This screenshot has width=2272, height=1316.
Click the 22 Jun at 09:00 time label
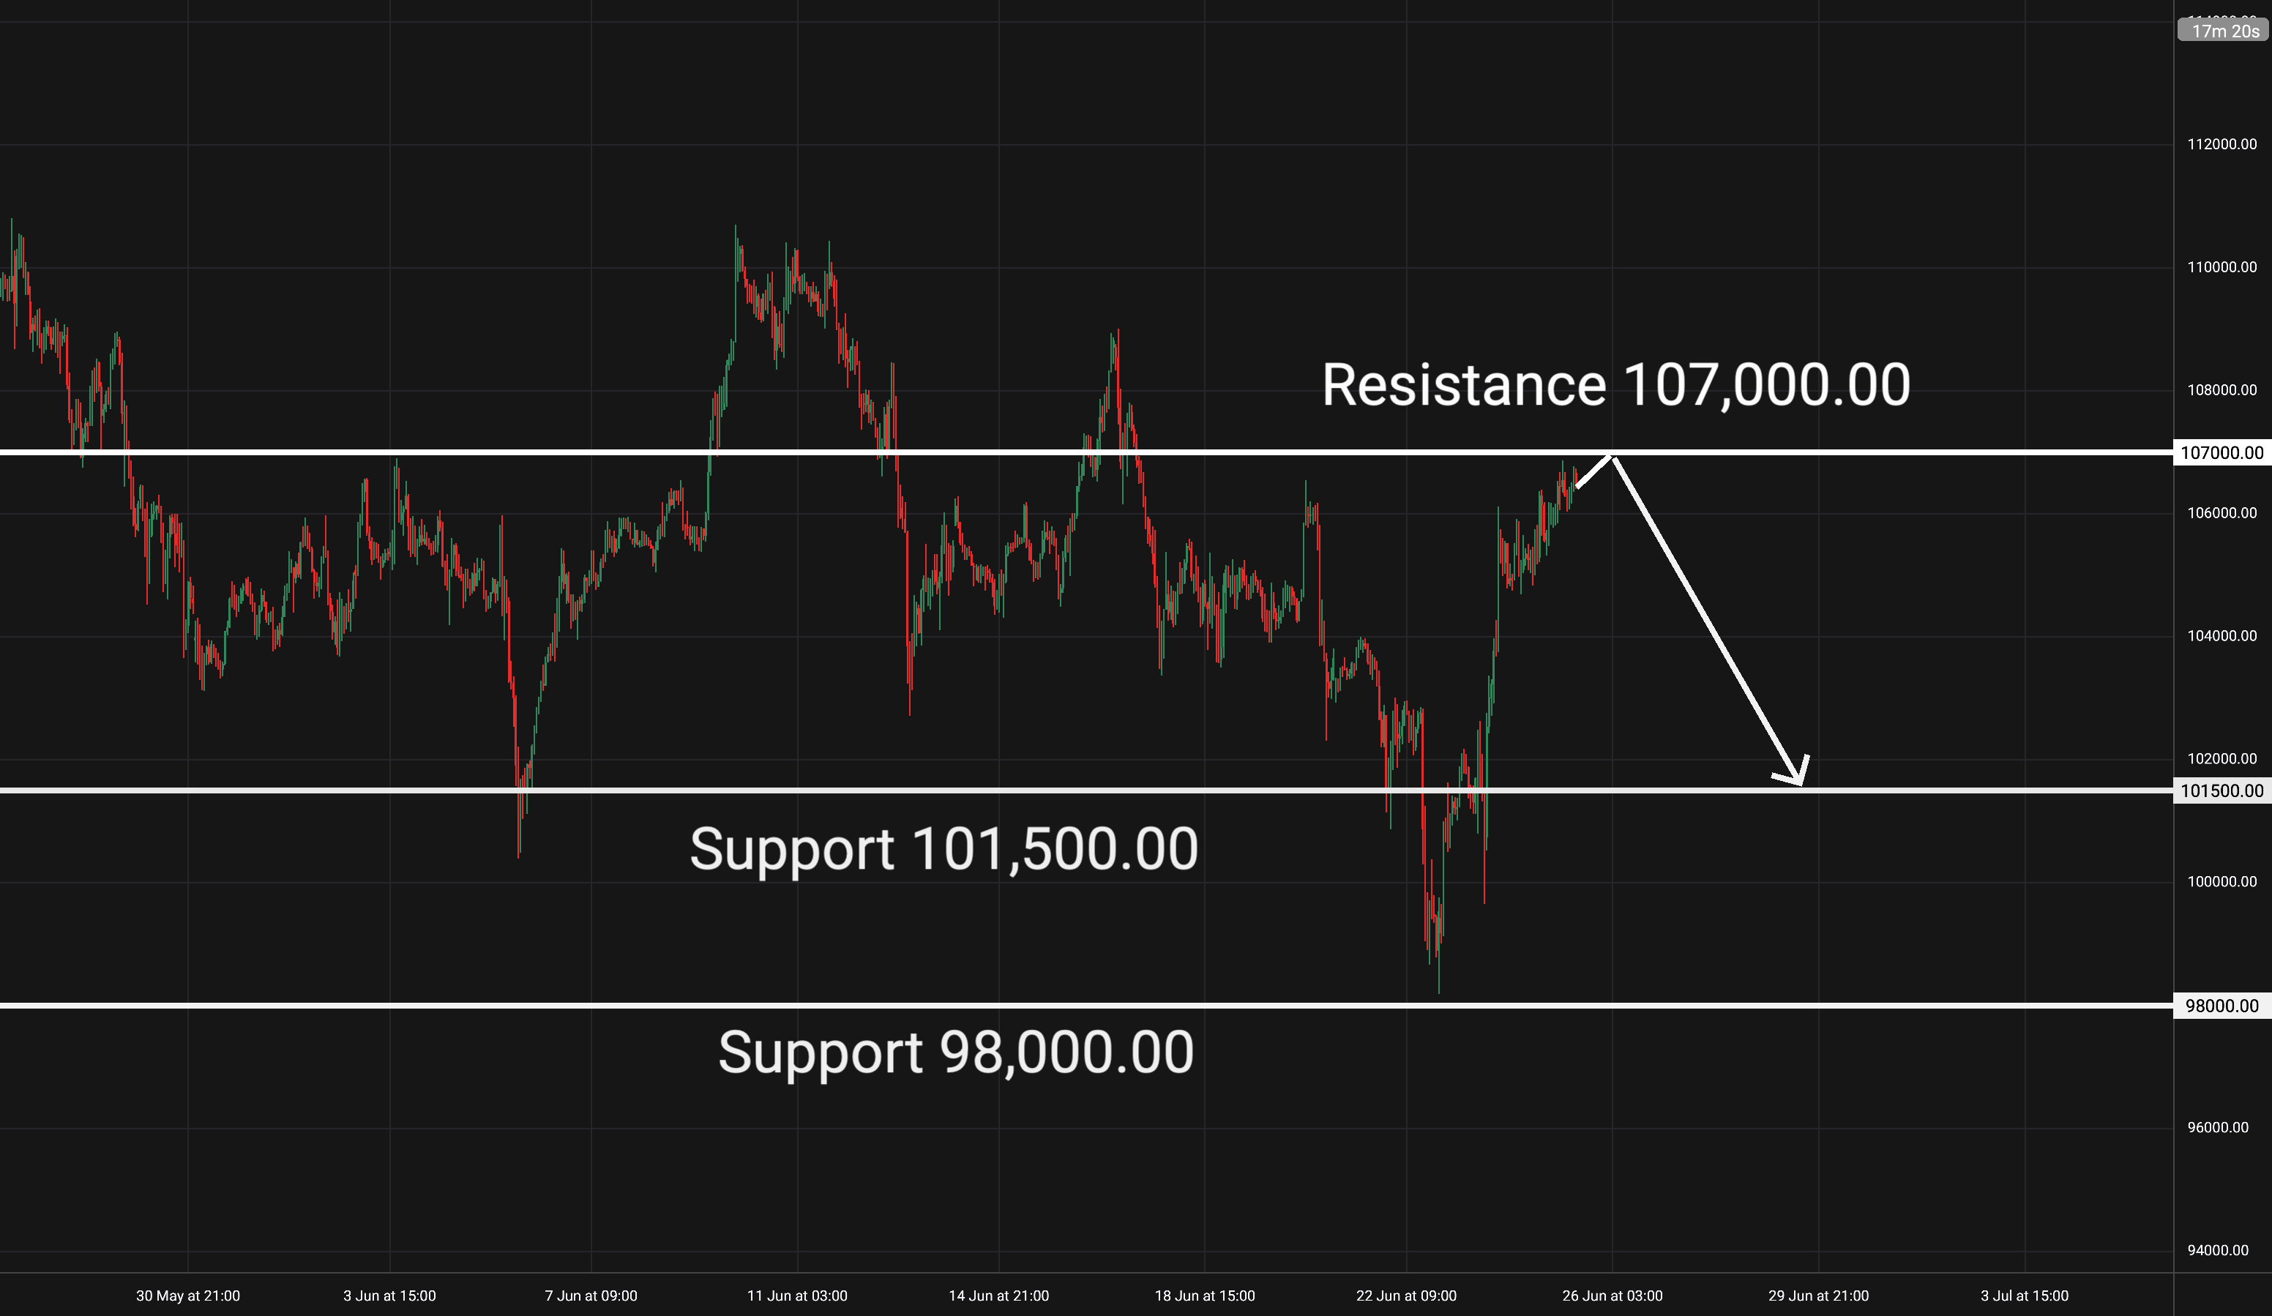[x=1405, y=1296]
